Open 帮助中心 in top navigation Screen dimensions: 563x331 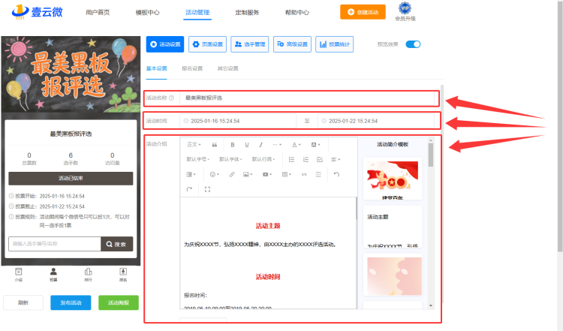297,13
